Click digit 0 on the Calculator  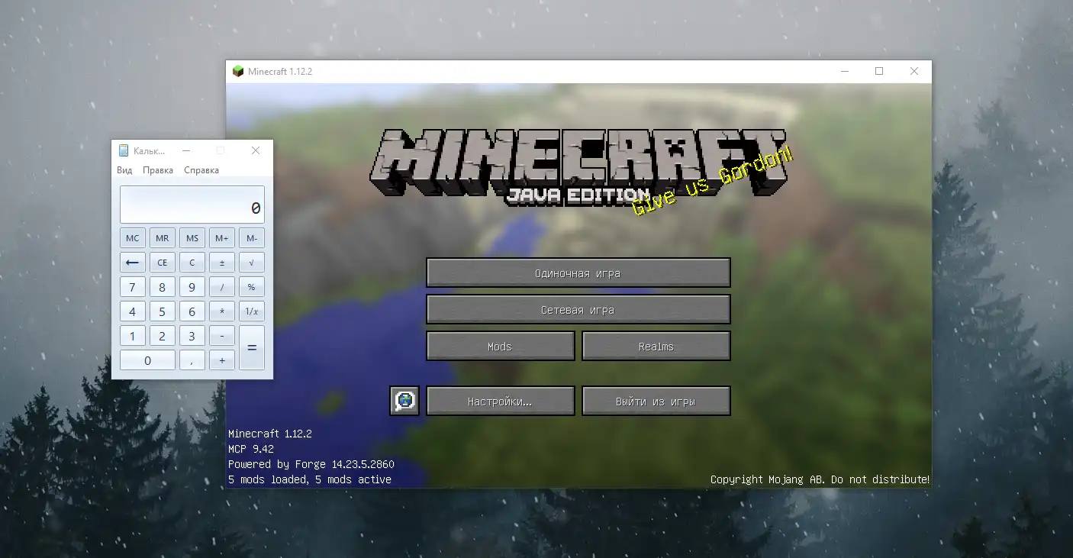coord(147,360)
